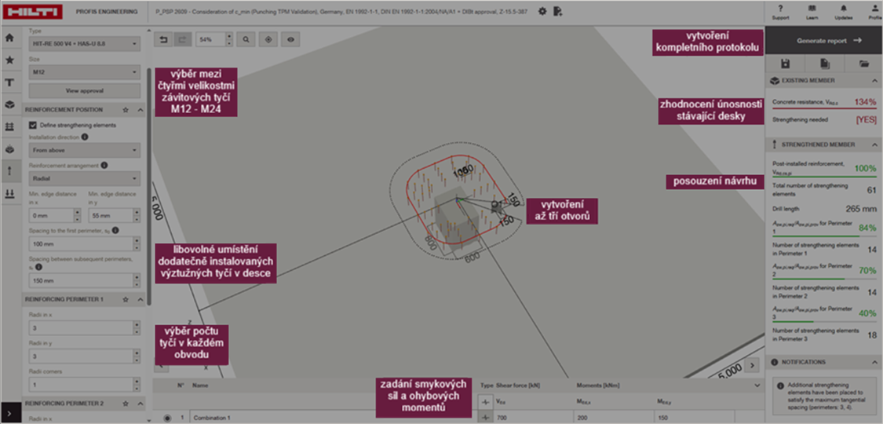
Task: Click Radi corners input field
Action: [81, 385]
